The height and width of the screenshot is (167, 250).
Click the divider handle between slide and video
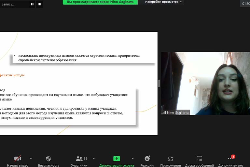point(159,83)
